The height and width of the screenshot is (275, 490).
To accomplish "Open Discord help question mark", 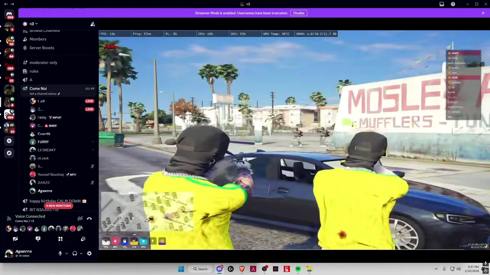I will (x=453, y=4).
